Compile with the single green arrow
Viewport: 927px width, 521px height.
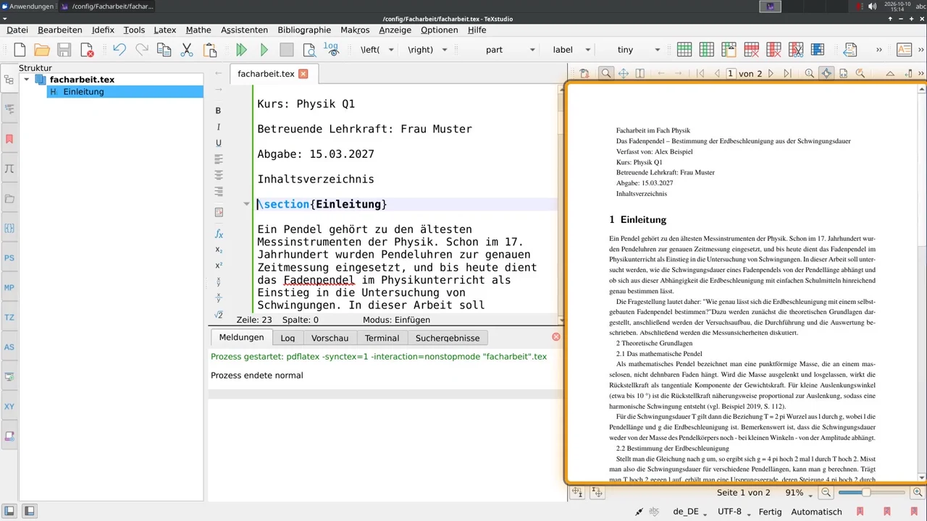264,50
